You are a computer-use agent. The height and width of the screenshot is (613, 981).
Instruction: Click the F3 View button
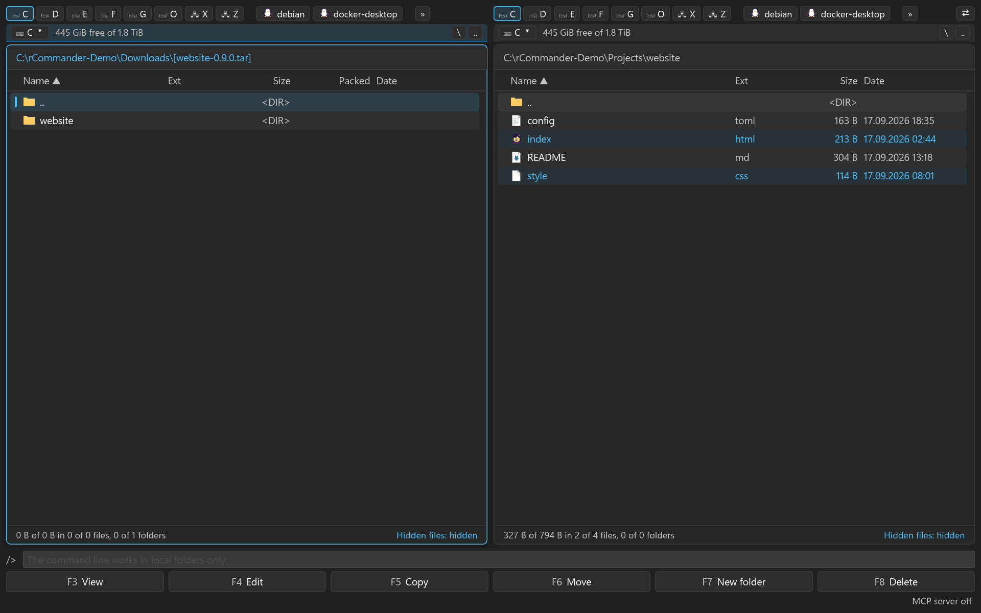(85, 582)
